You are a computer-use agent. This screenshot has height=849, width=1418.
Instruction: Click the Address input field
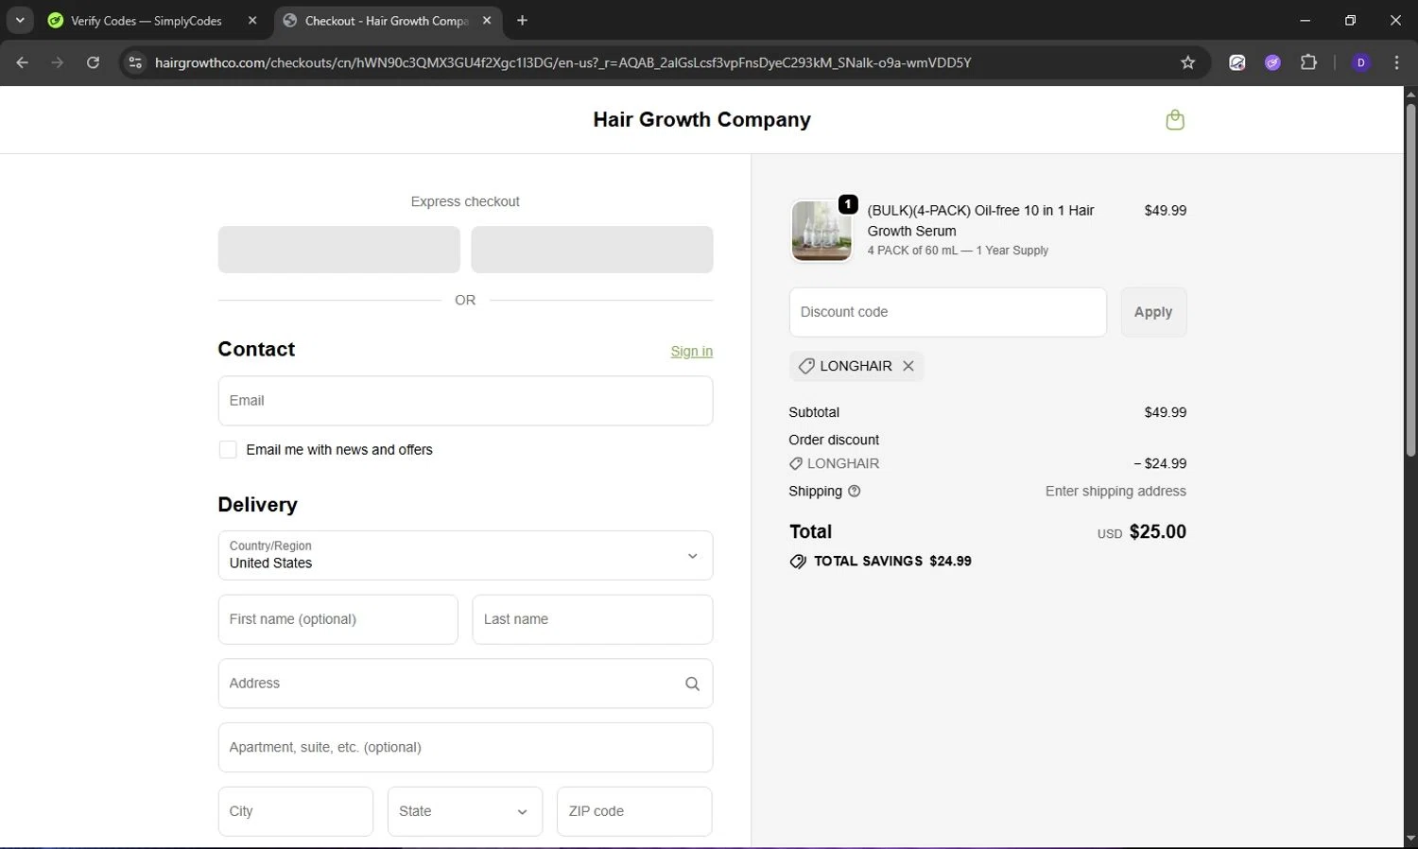click(x=465, y=684)
